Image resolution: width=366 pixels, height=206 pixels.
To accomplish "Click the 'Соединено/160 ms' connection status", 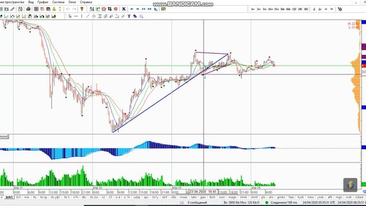I will coord(284,203).
